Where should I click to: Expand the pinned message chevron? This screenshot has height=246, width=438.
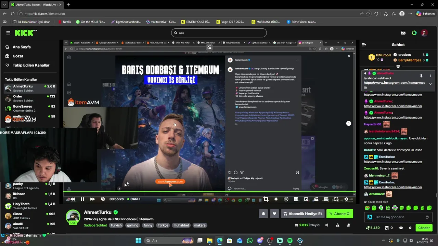click(430, 84)
